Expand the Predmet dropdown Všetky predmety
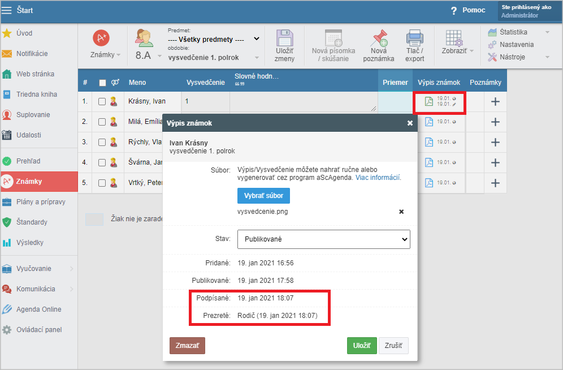This screenshot has height=370, width=563. (214, 39)
